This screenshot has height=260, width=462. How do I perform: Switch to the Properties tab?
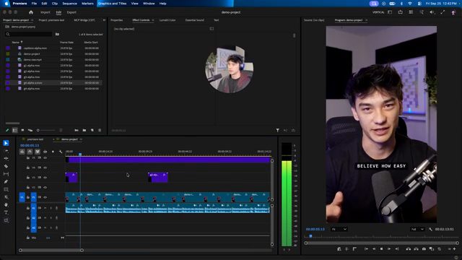117,20
